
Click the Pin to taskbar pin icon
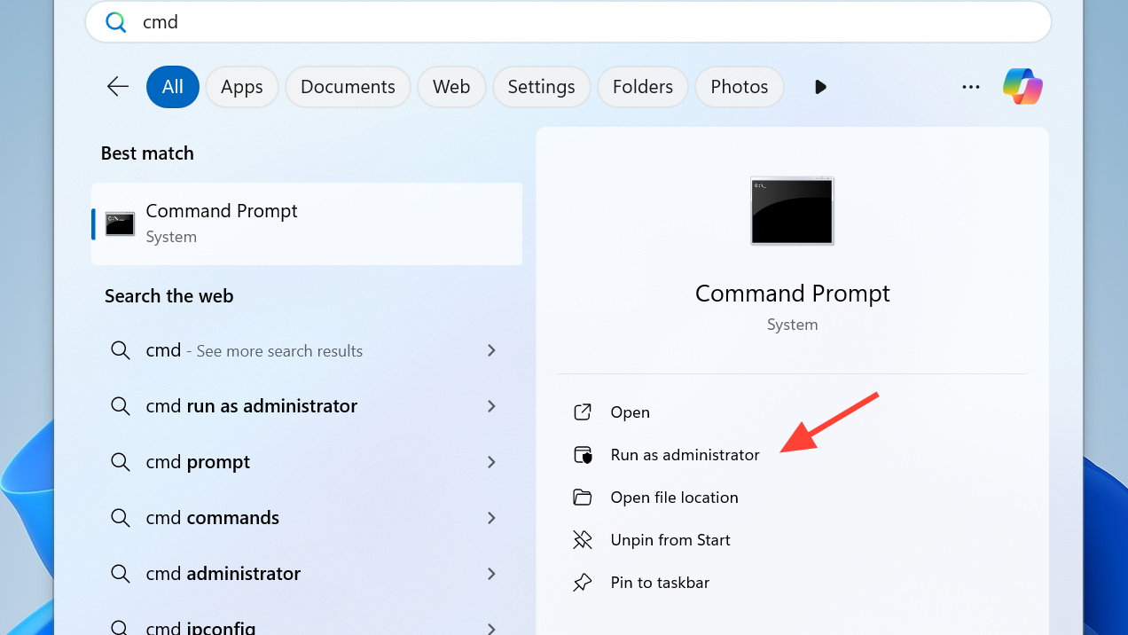[x=583, y=583]
